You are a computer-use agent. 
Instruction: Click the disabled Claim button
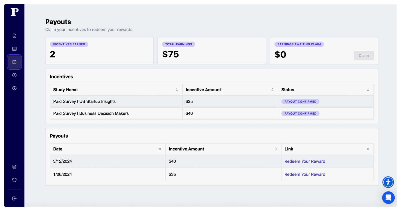coord(364,56)
